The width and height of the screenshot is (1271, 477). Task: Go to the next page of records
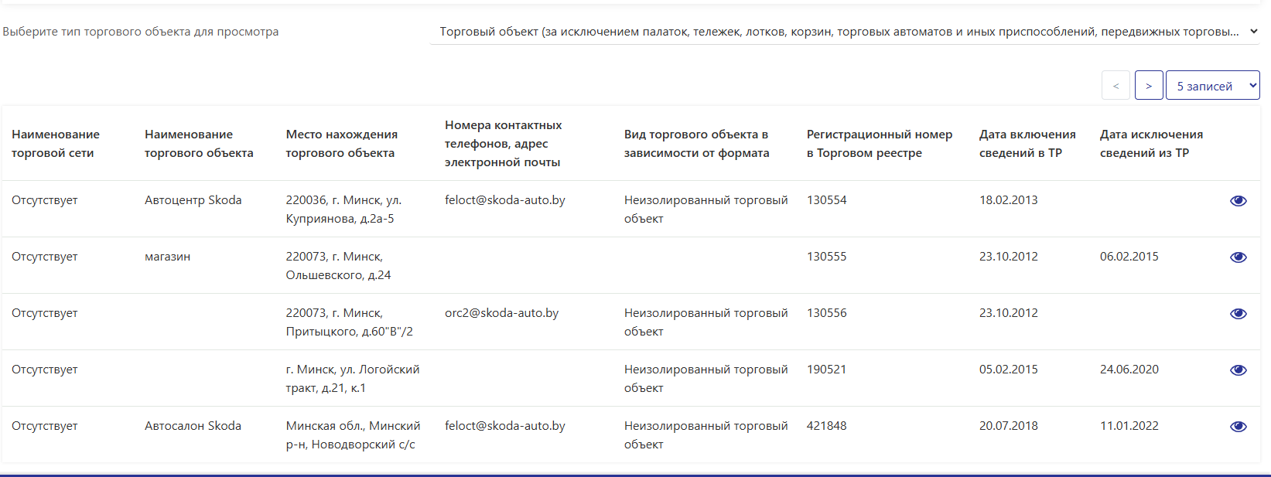tap(1149, 86)
